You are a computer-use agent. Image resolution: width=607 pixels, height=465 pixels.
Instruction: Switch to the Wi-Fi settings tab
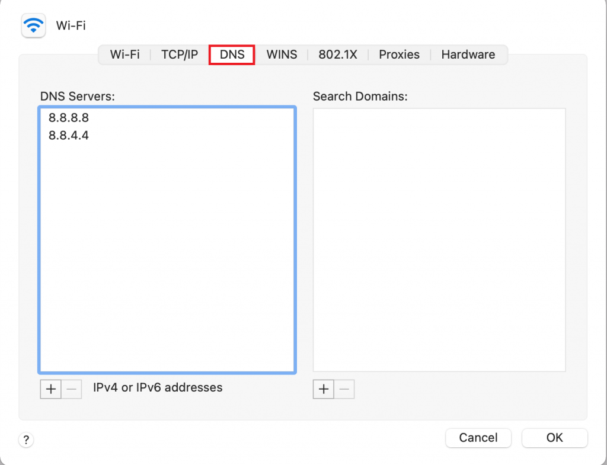coord(124,54)
